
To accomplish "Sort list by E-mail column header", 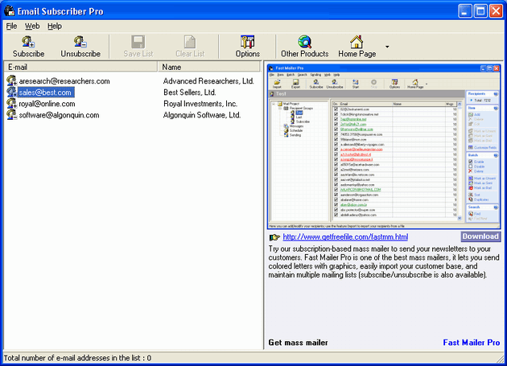I will (80, 68).
